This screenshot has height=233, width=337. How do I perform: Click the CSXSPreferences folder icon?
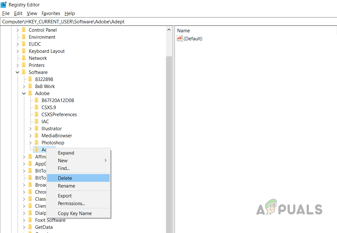(37, 115)
